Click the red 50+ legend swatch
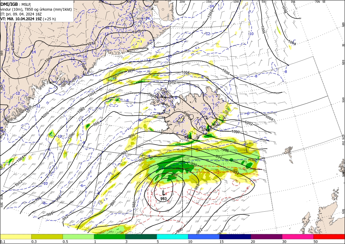 pyautogui.click(x=329, y=236)
